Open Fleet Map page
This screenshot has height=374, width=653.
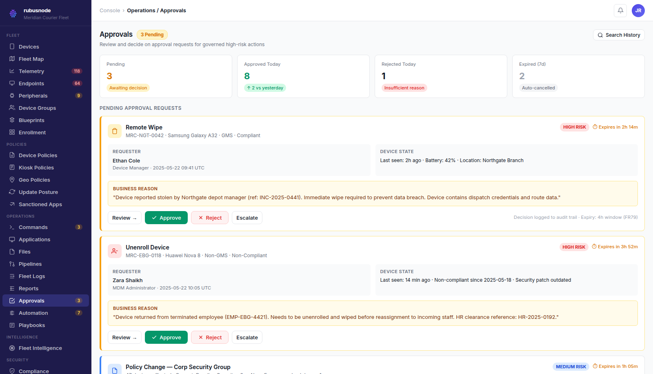coord(46,59)
